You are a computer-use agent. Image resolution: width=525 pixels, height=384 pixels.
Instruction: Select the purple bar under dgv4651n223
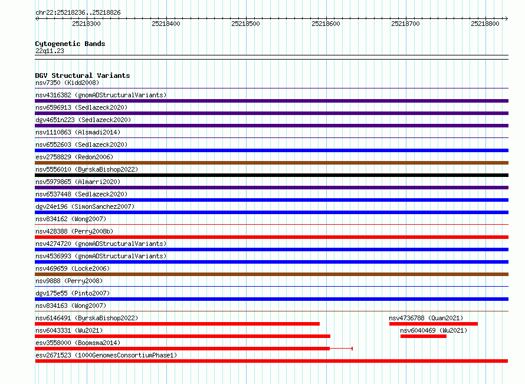(271, 126)
